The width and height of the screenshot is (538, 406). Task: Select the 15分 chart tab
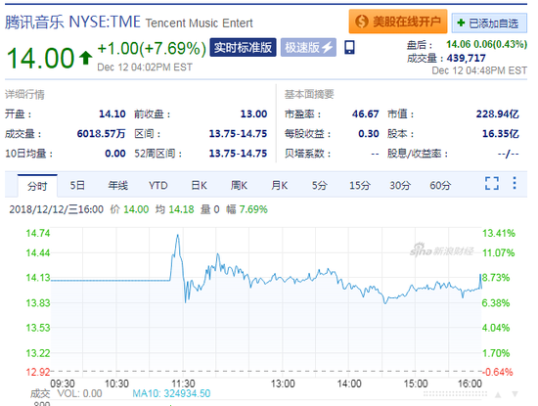point(360,186)
